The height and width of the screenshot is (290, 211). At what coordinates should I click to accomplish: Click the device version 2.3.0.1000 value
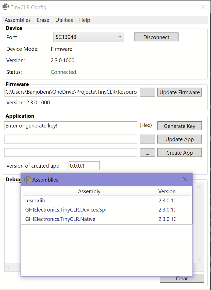coord(62,60)
